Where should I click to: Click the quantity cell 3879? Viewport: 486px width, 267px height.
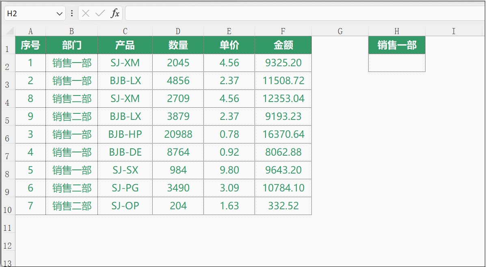[x=178, y=117]
